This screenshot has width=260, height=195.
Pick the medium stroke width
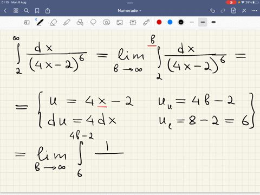pos(203,22)
